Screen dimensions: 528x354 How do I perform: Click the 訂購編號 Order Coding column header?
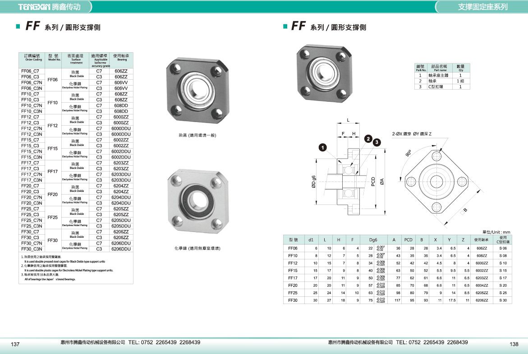coord(32,57)
